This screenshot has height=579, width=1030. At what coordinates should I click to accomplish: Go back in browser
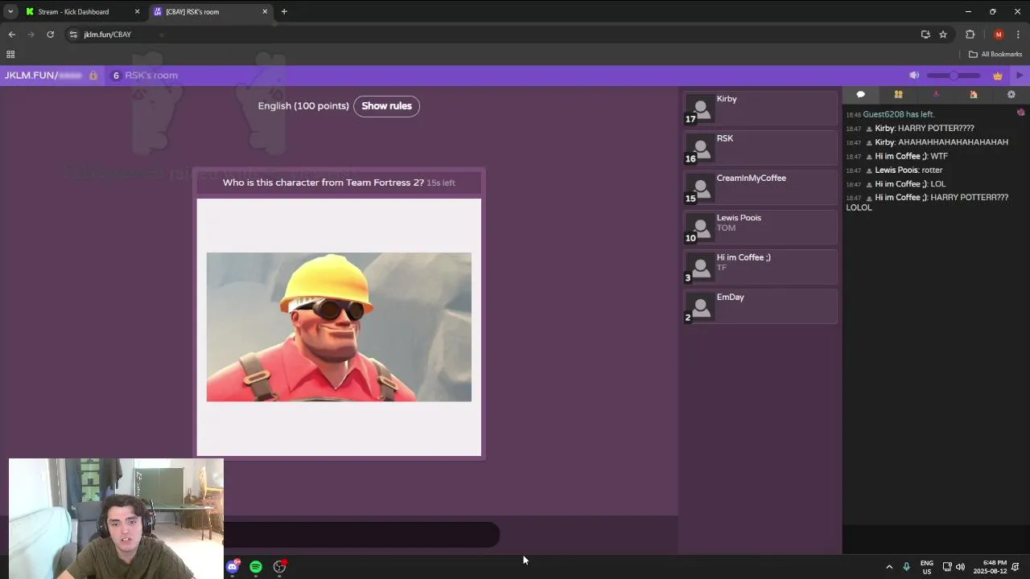coord(11,35)
